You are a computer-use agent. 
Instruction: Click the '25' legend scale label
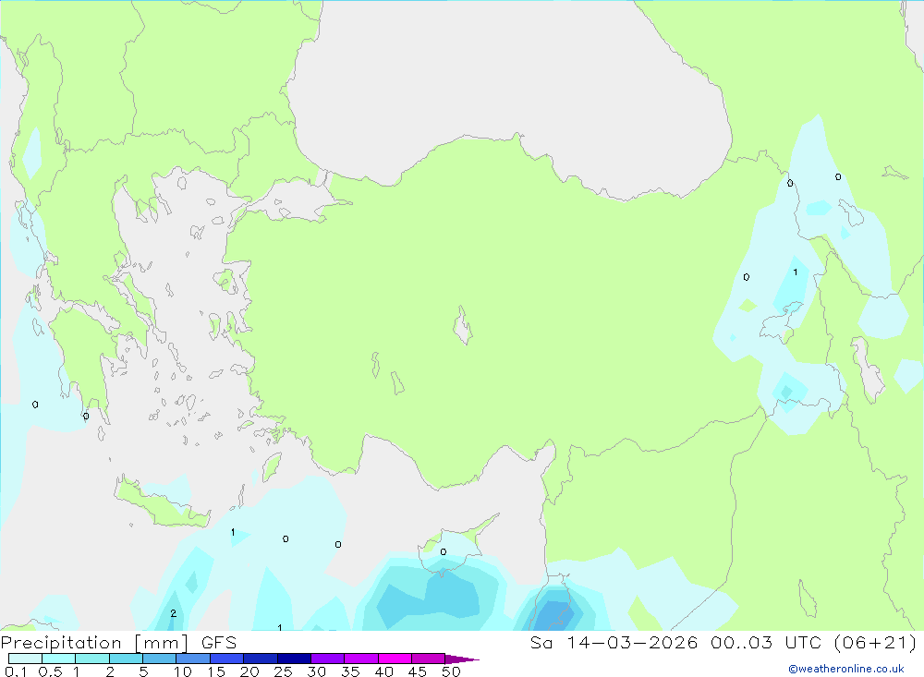283,671
